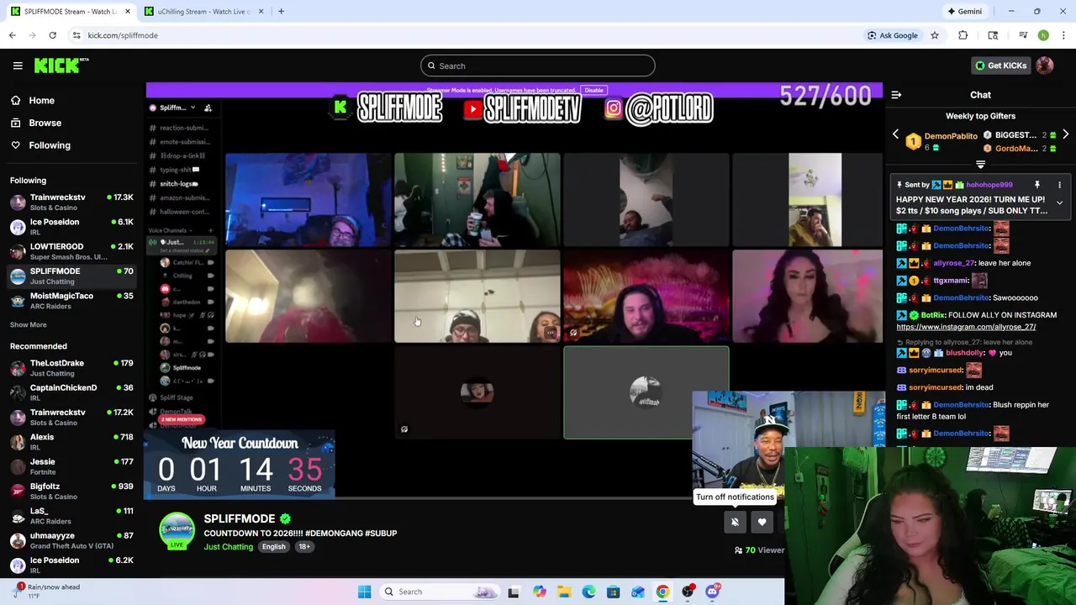Image resolution: width=1076 pixels, height=605 pixels.
Task: Open Microsoft Edge from taskbar
Action: point(588,592)
